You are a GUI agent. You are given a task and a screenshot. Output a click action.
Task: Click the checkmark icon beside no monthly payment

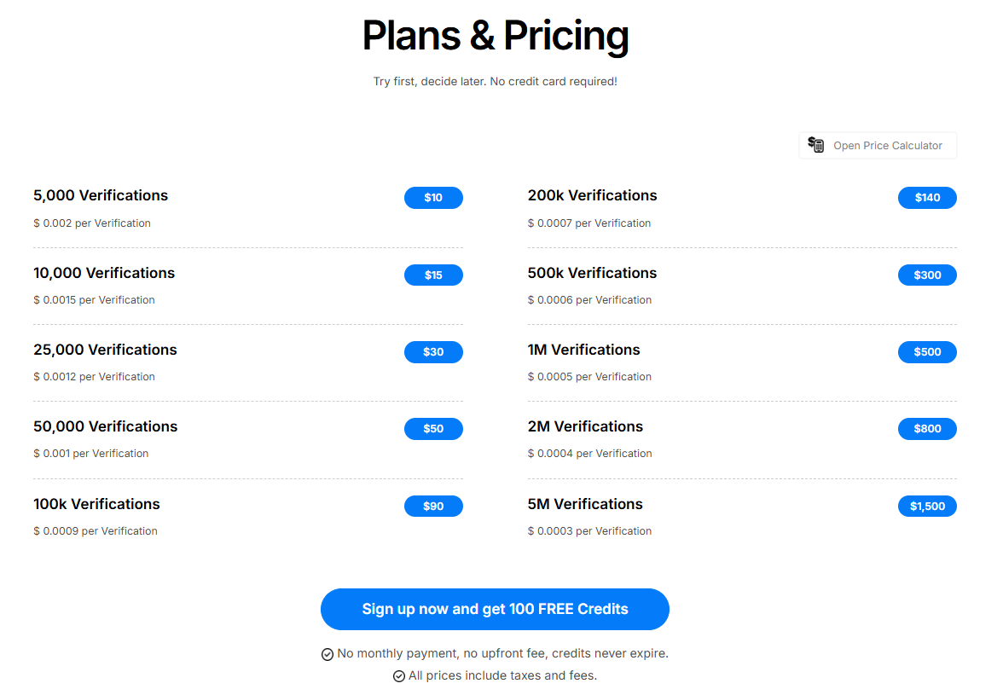[327, 654]
